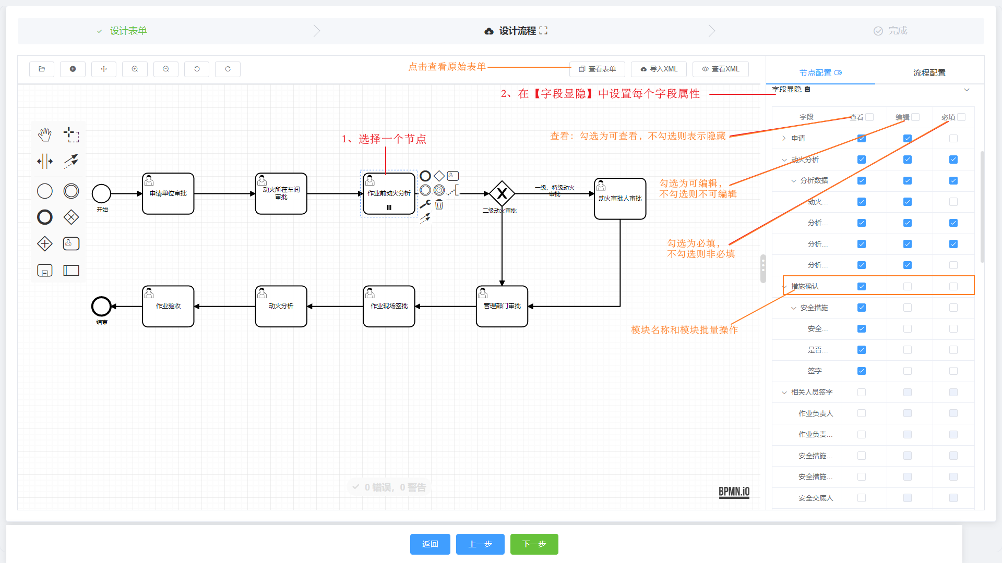Zoom out with the magnifier minus icon
The width and height of the screenshot is (1002, 563).
pos(166,69)
